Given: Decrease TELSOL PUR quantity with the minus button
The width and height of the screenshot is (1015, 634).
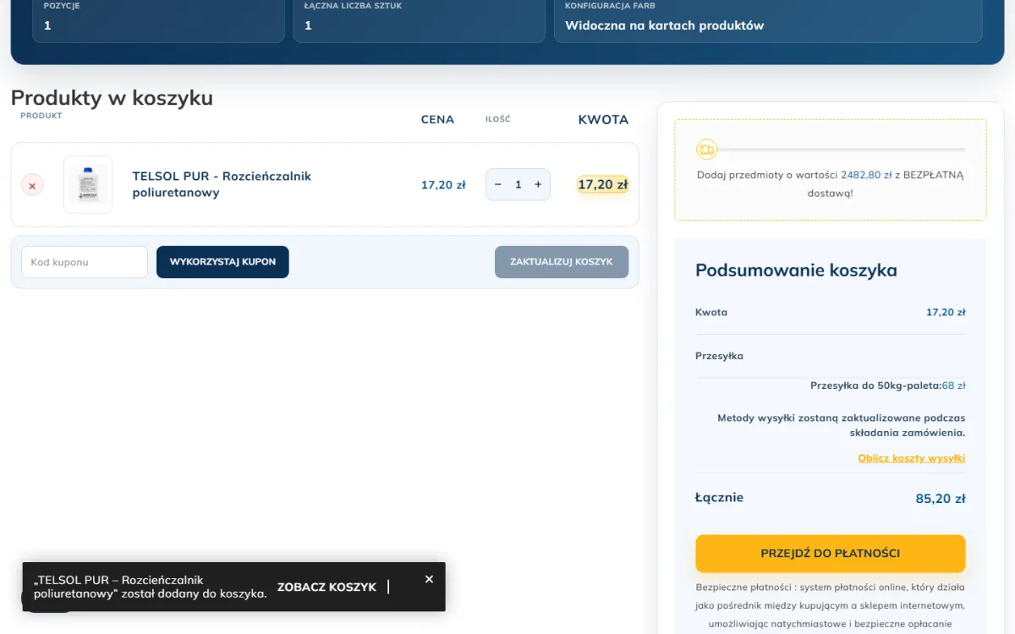Looking at the screenshot, I should point(498,184).
